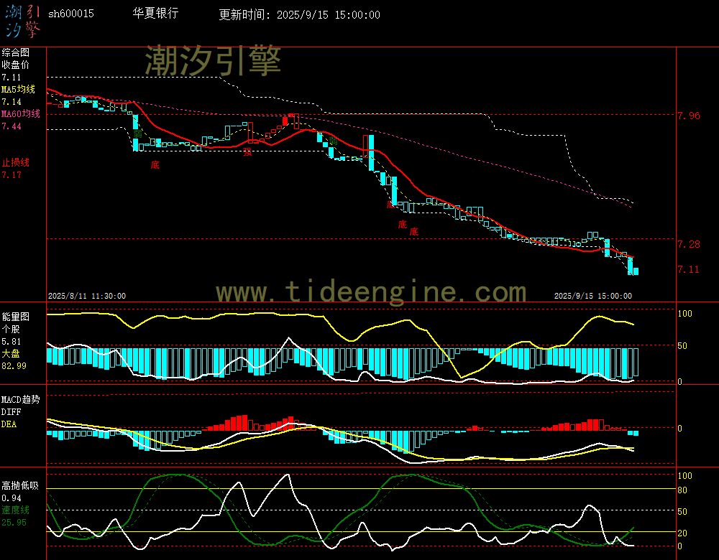Click the yellow MA5均线 legend label
Viewport: 719px width, 560px height.
(x=18, y=89)
